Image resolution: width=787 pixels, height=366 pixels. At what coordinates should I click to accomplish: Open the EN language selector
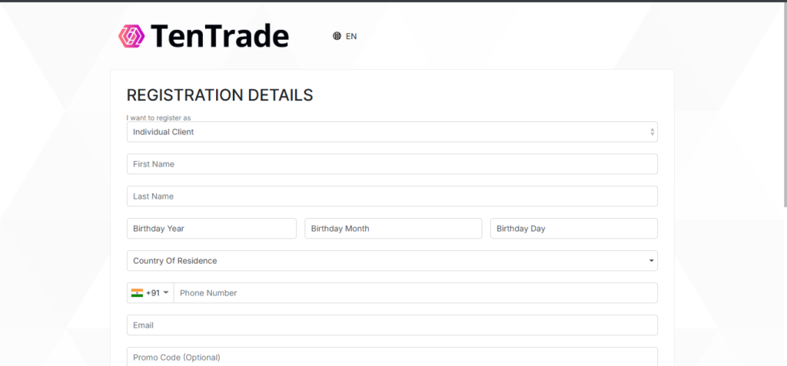tap(345, 36)
